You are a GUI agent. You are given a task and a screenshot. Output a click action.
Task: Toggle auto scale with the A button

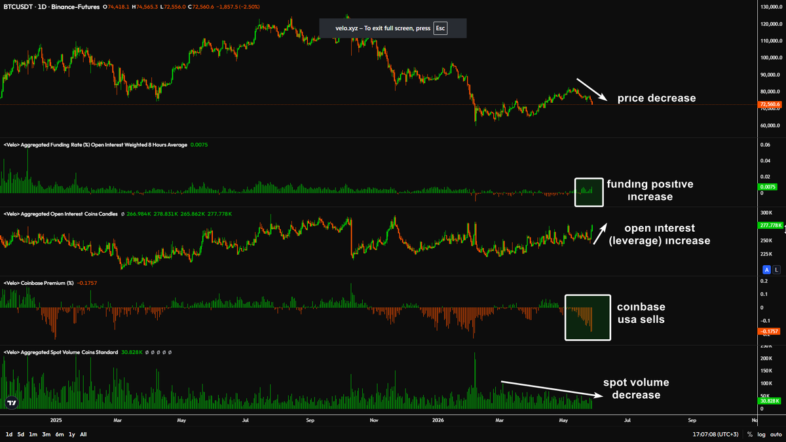coord(767,270)
